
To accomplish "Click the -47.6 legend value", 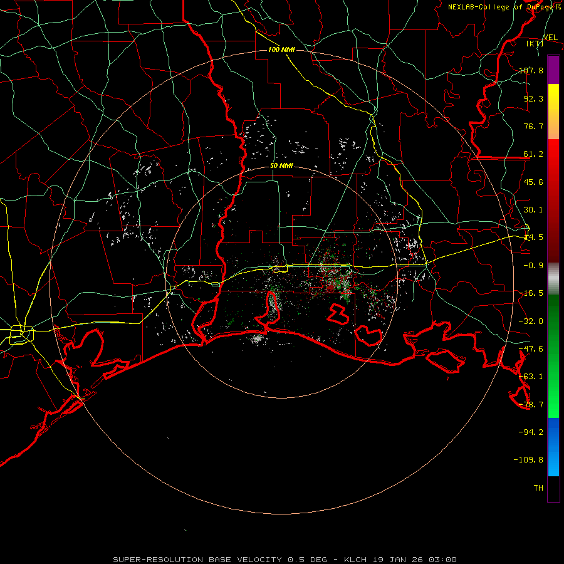I will pyautogui.click(x=531, y=349).
